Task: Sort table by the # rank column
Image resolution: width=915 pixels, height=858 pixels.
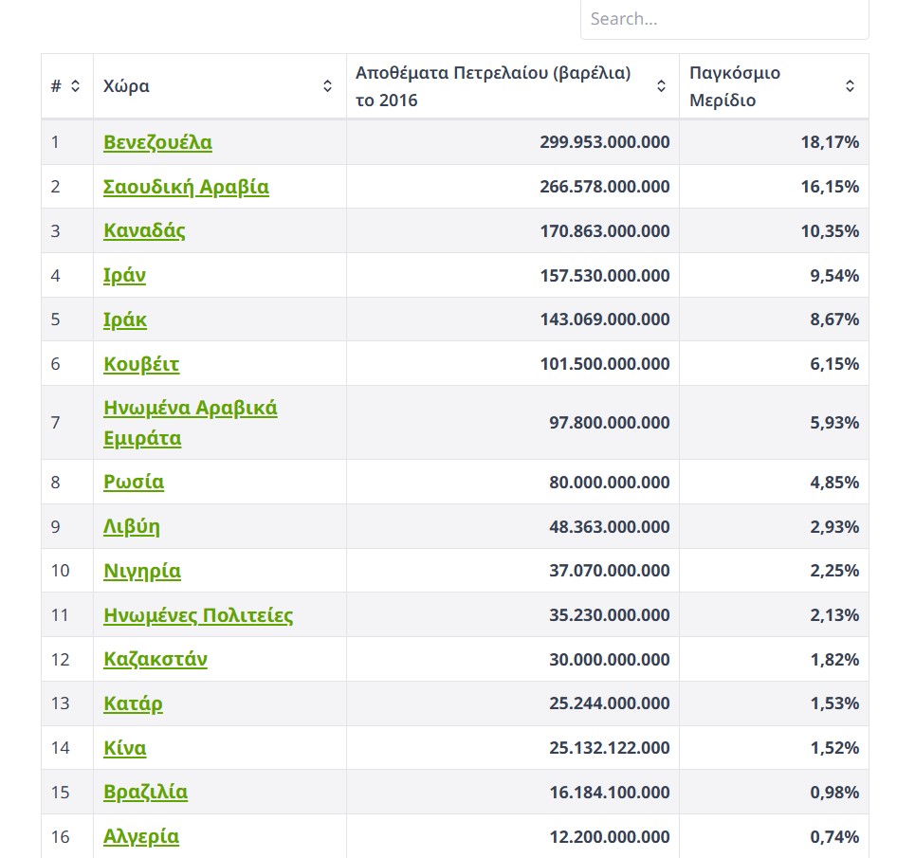Action: click(75, 86)
